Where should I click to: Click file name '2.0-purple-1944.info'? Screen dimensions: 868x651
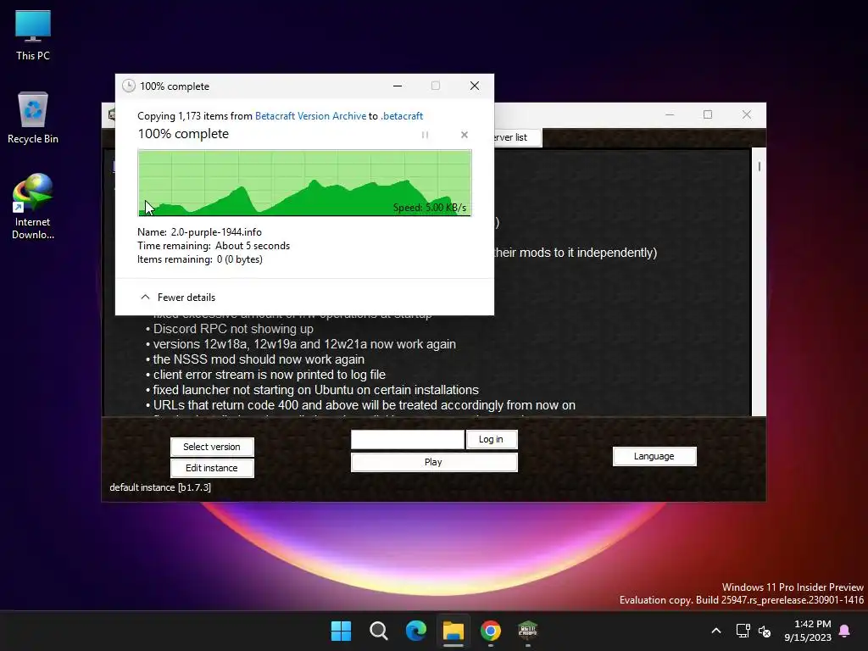216,232
